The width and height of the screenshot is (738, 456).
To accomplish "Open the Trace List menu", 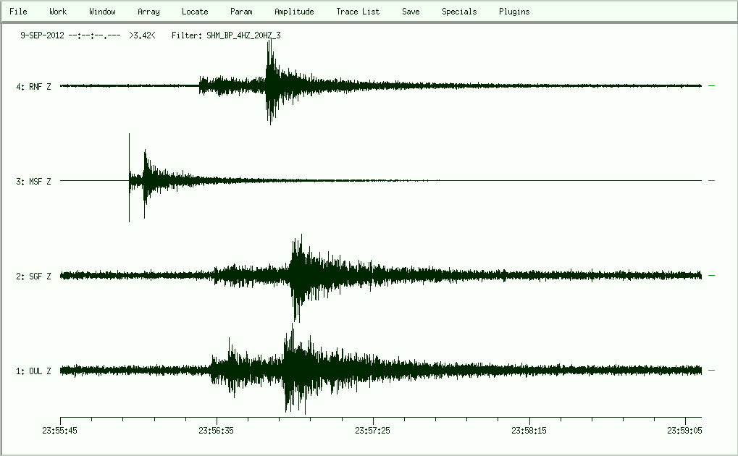I will pos(358,12).
